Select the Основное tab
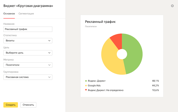Image resolution: width=178 pixels, height=112 pixels. (9, 14)
